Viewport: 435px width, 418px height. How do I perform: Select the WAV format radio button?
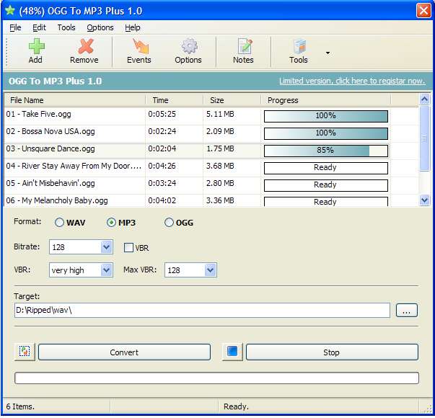point(59,222)
